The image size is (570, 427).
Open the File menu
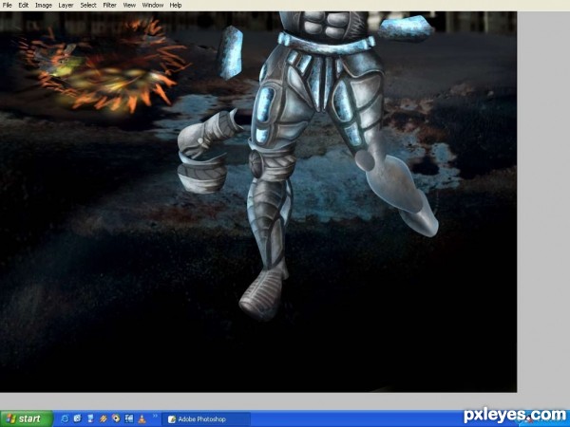(x=7, y=5)
